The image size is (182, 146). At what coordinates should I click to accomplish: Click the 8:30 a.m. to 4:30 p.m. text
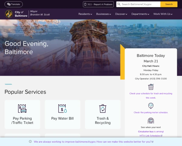tap(151, 75)
